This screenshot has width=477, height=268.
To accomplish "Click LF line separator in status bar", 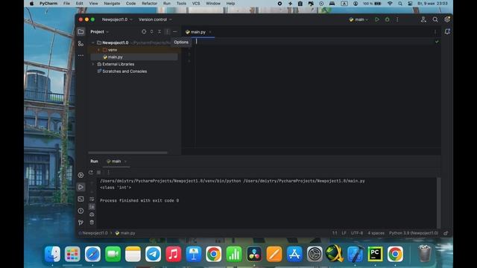I will [344, 233].
